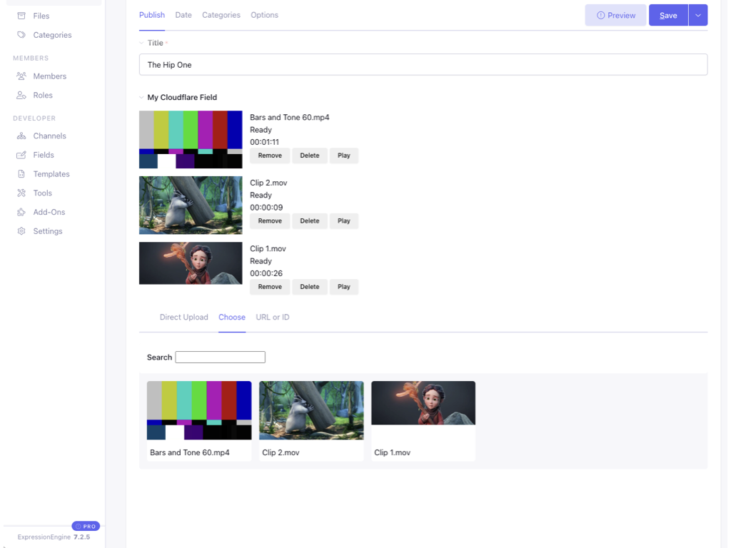
Task: Remove Bars and Tone 60.mp4 video
Action: click(270, 156)
